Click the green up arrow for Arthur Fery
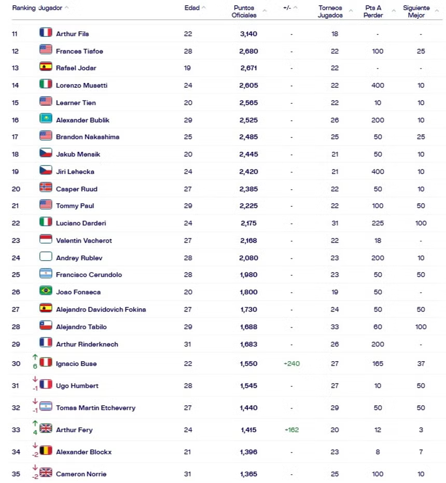Image resolution: width=446 pixels, height=483 pixels. click(x=35, y=423)
